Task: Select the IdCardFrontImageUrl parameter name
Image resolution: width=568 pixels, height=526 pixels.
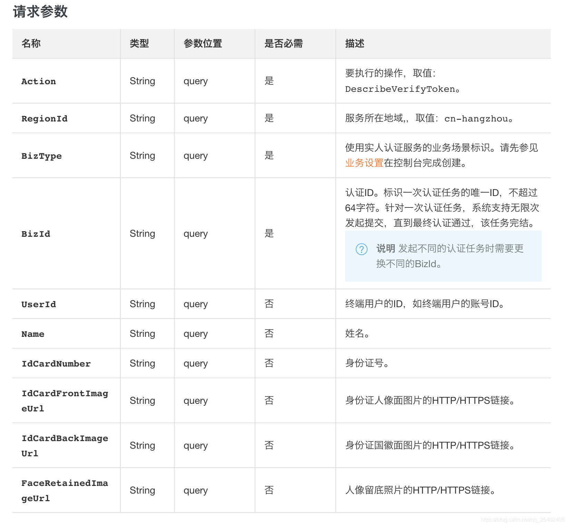Action: [65, 401]
